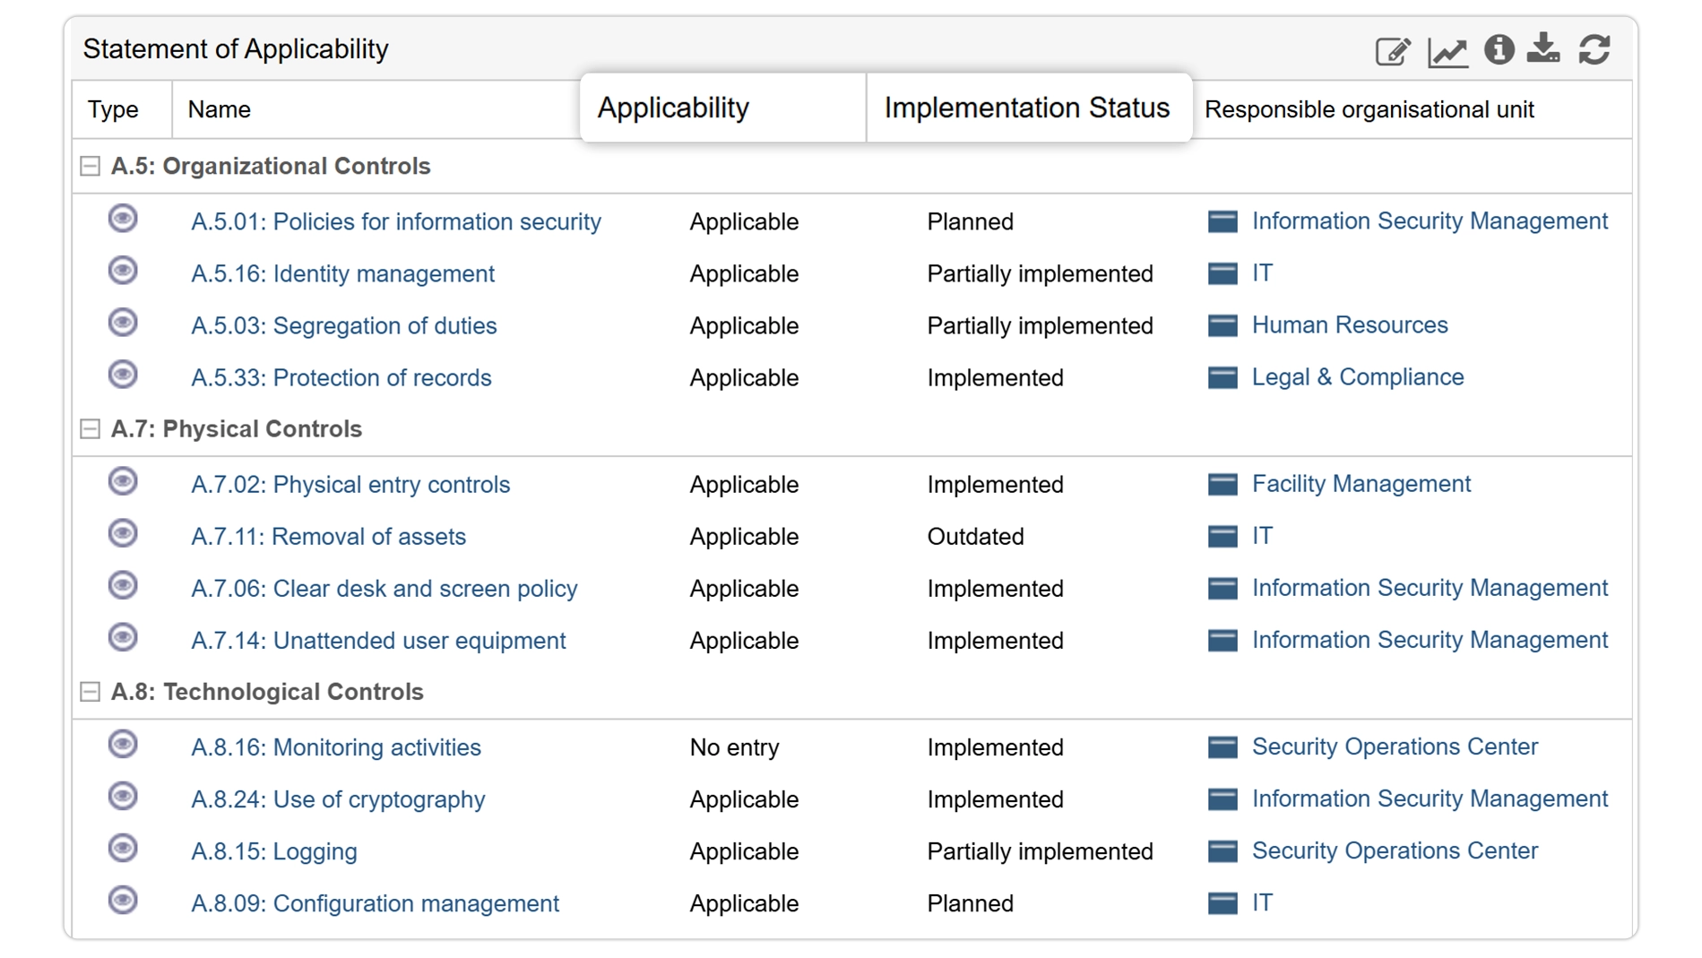Screen dimensions: 1702x958
Task: Collapse the A.5 Organizational Controls group
Action: 90,167
